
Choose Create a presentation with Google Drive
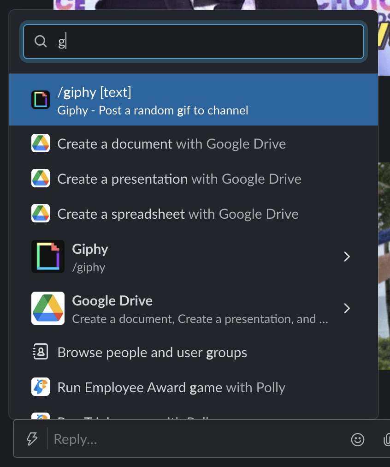193,179
